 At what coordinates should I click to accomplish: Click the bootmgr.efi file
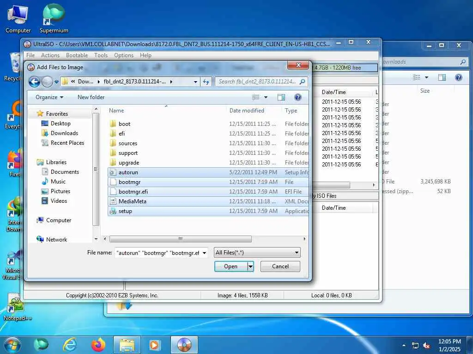(x=208, y=191)
